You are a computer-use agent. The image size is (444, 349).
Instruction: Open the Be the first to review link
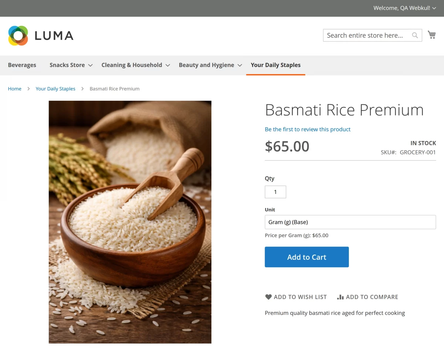[x=307, y=129]
